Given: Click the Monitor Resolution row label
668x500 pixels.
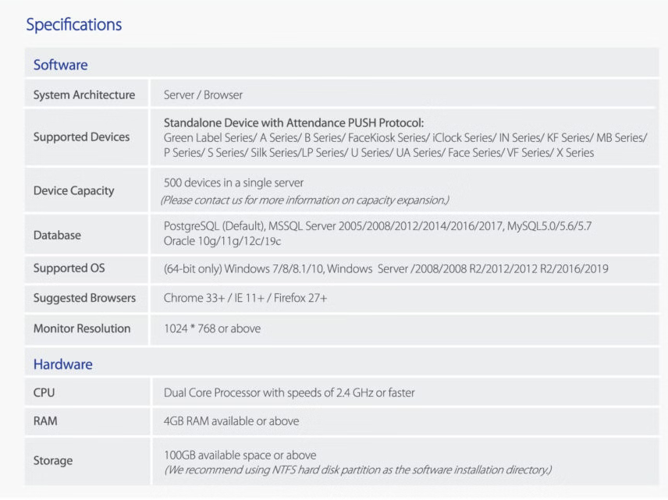Looking at the screenshot, I should (x=82, y=328).
